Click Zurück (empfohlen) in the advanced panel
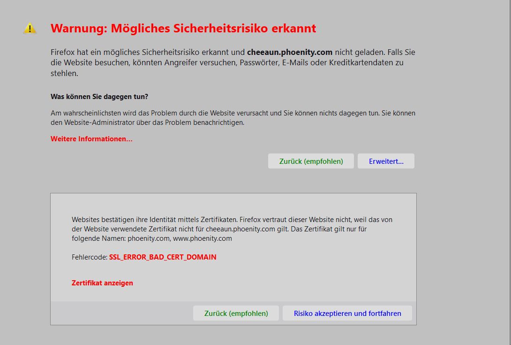The image size is (511, 345). 236,314
